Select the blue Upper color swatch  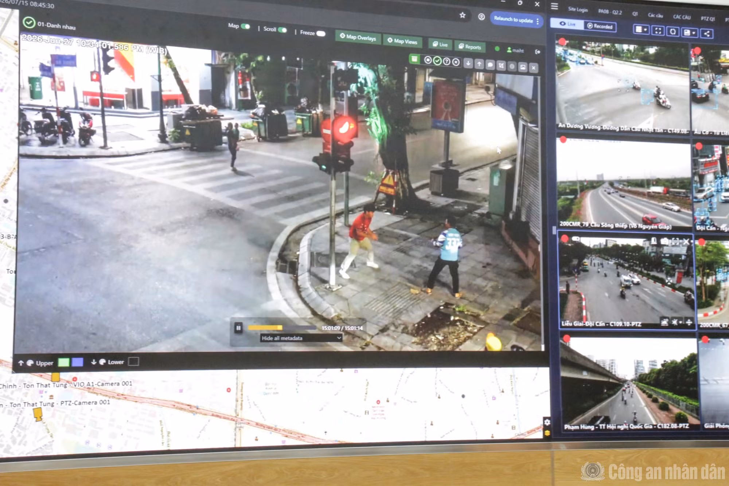tap(77, 362)
